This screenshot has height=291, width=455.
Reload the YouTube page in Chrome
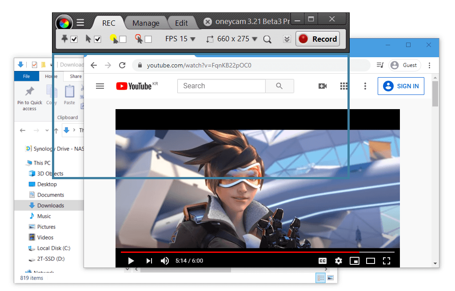(122, 65)
